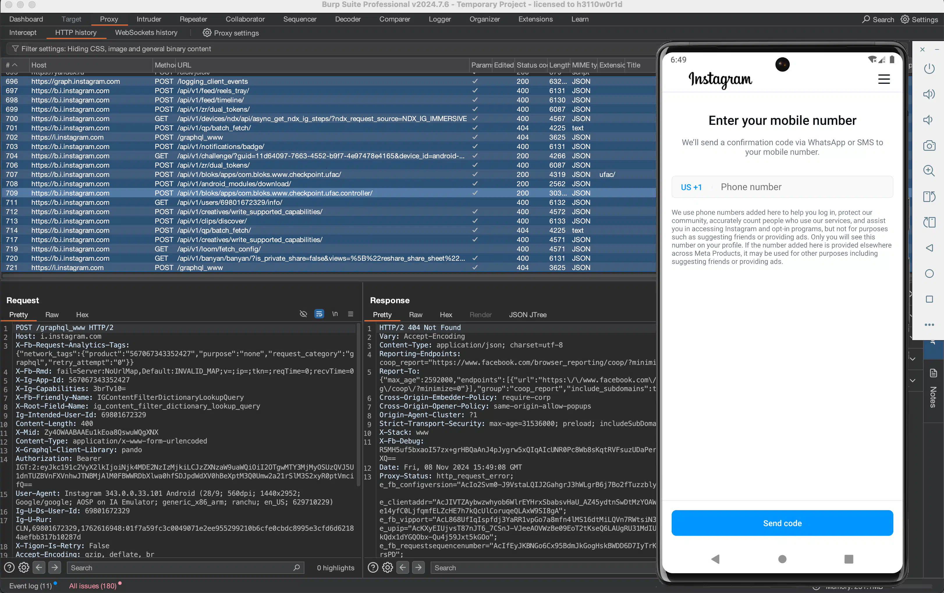Tap the Send code button on the phone

click(x=782, y=523)
